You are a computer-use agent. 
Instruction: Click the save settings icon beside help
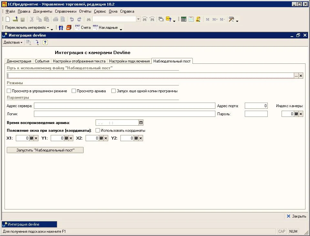point(36,42)
